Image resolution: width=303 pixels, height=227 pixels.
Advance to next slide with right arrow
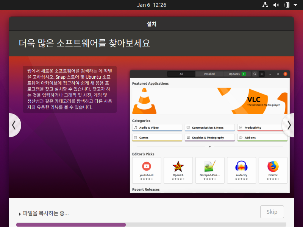[x=288, y=125]
